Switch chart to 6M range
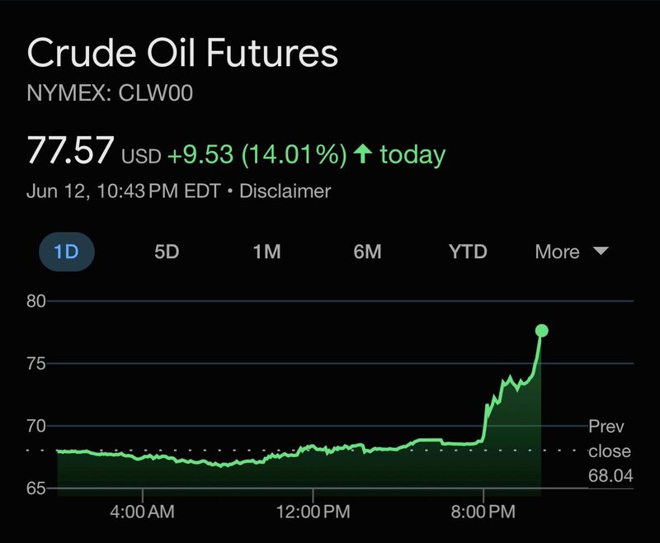 pos(367,252)
